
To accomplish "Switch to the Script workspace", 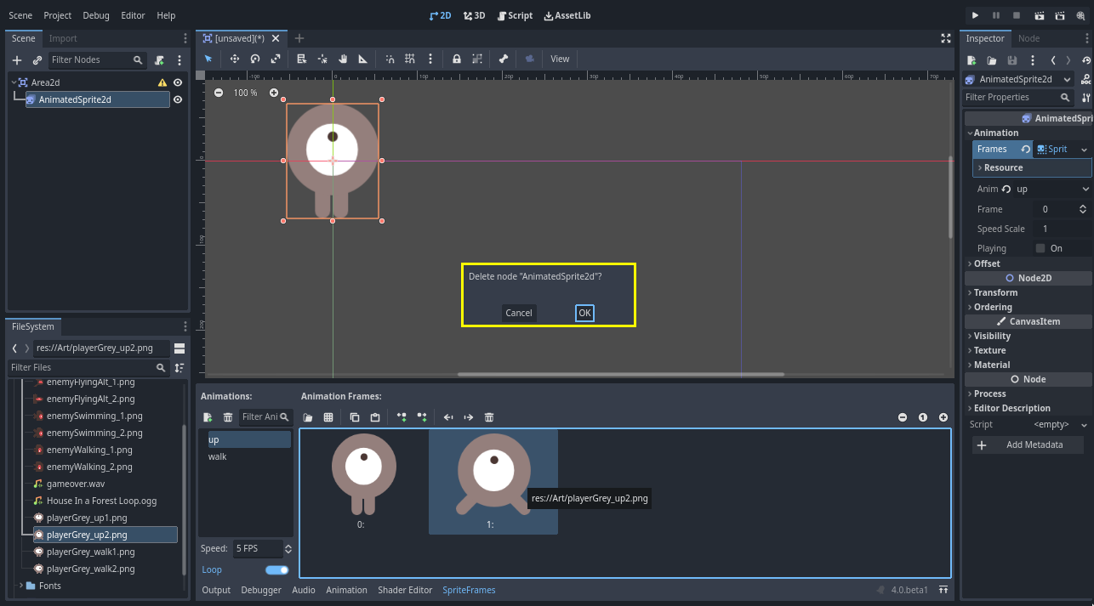I will click(515, 15).
